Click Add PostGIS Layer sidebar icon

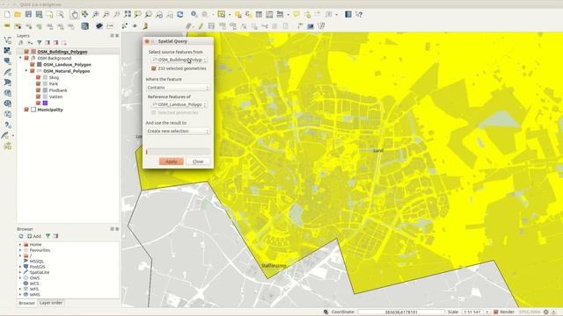8,61
